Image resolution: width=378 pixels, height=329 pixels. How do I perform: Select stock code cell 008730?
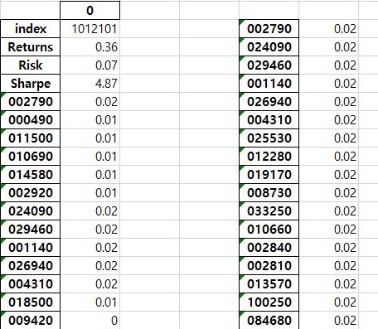tap(269, 192)
